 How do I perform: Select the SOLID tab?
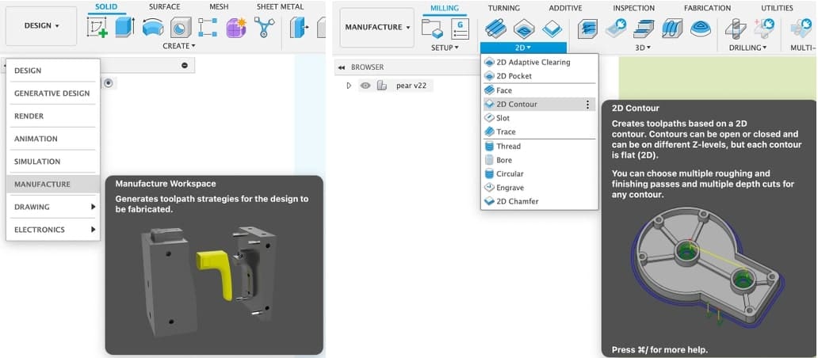[106, 7]
